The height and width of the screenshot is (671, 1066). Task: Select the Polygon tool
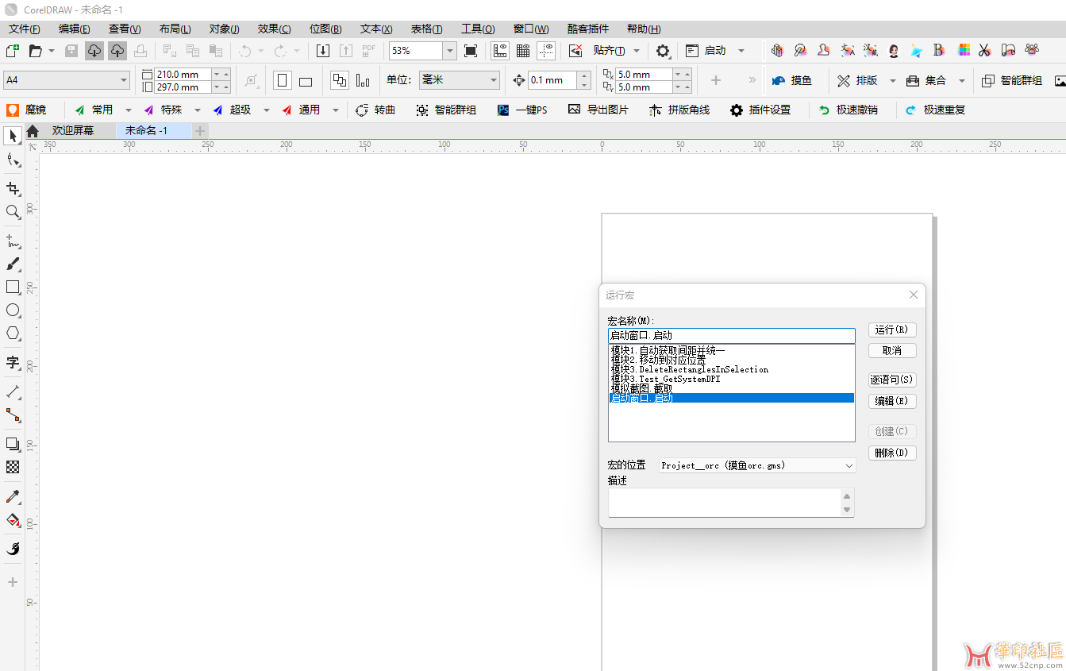tap(13, 333)
